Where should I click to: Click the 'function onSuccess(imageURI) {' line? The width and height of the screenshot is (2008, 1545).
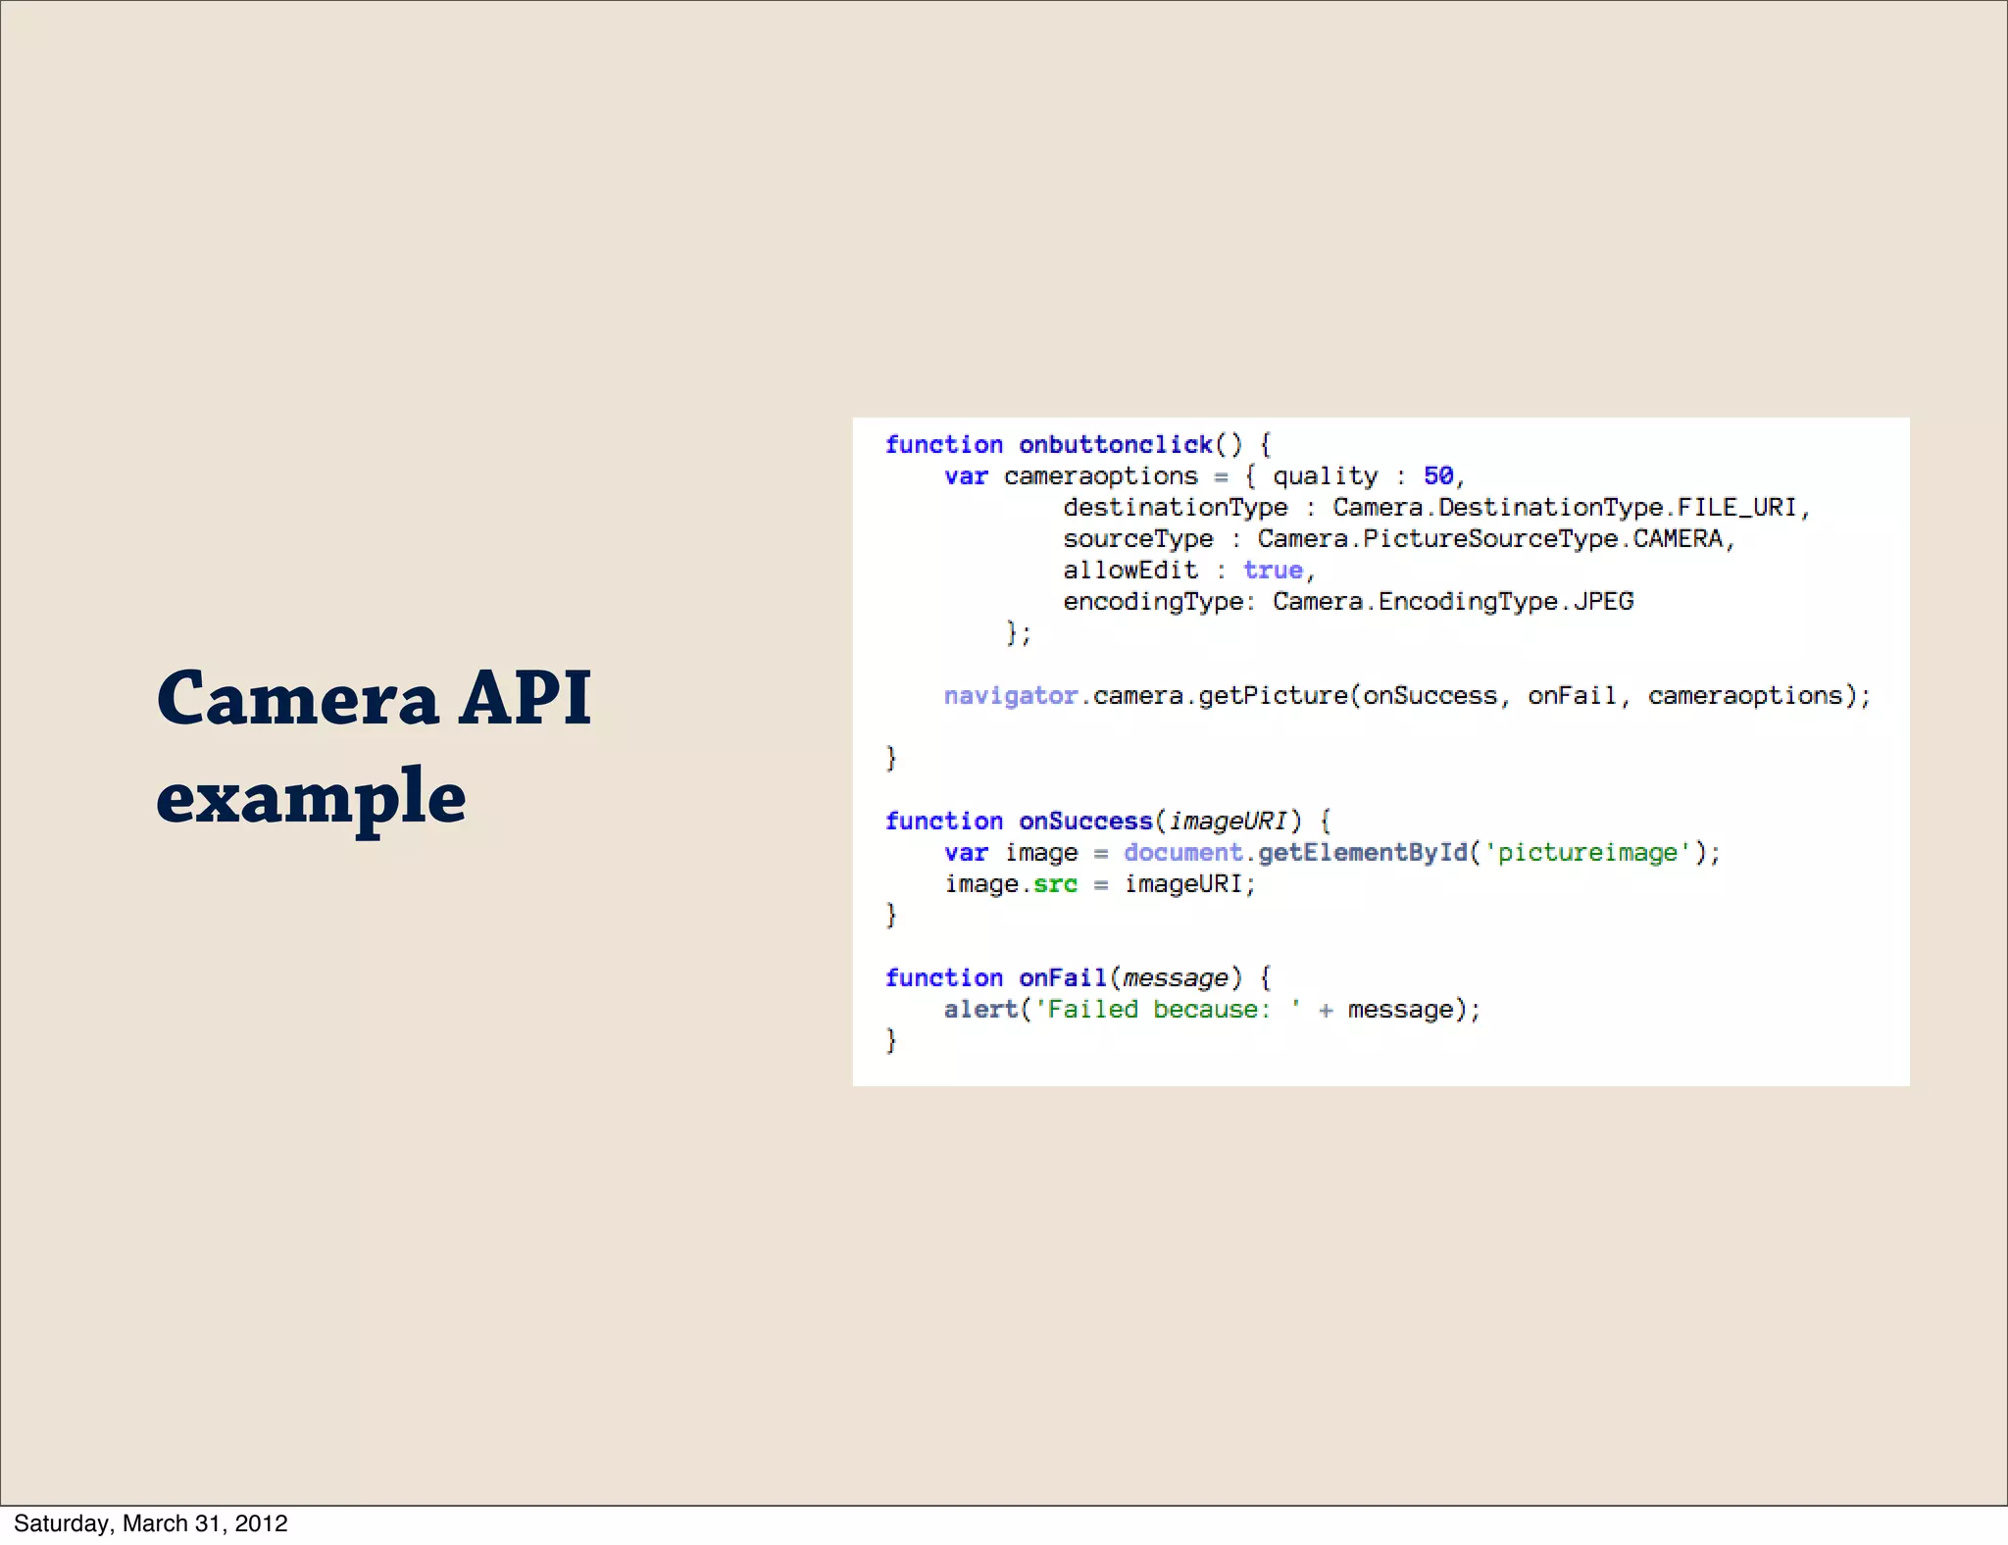1108,822
